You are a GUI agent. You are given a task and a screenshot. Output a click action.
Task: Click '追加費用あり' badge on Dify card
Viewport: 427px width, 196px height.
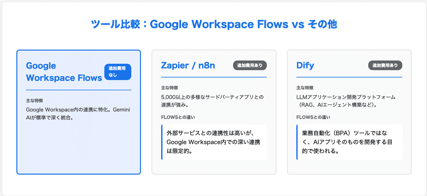click(385, 65)
